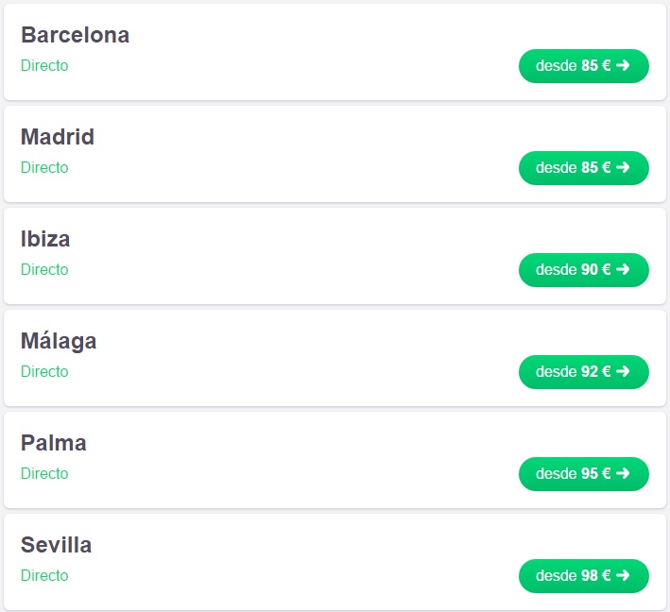Screen dimensions: 670x612
Task: Select the 'desde 85 €' Barcelona button
Action: coord(584,66)
